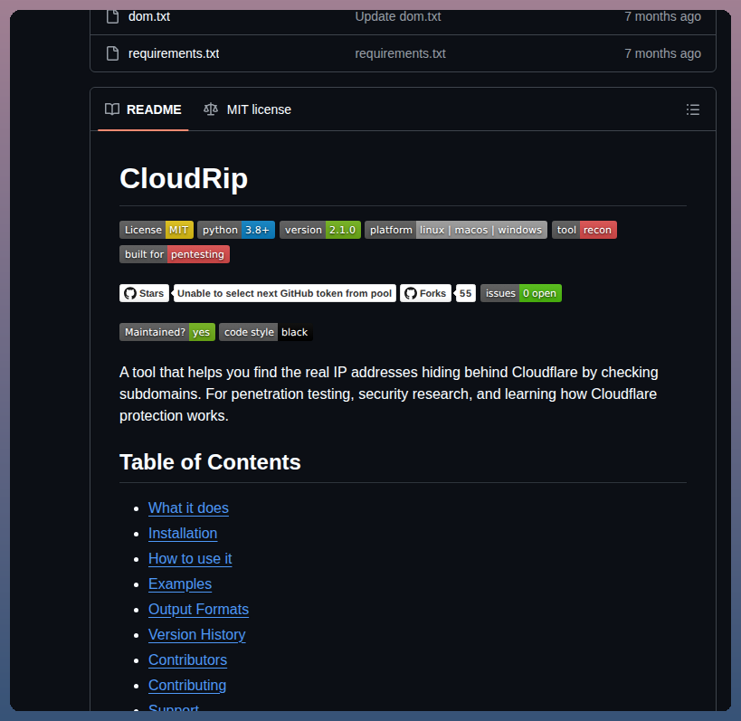Click the issues 0 open badge

coord(521,293)
